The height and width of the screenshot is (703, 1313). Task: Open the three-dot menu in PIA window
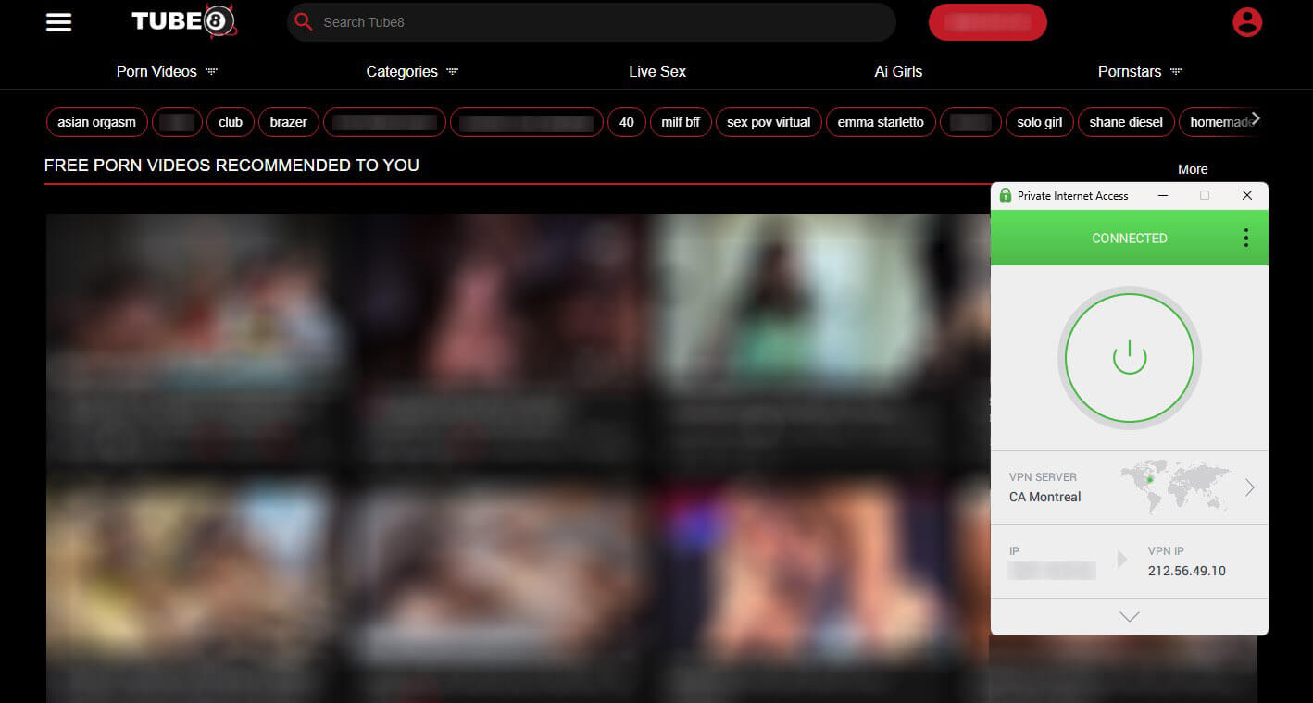(1245, 238)
